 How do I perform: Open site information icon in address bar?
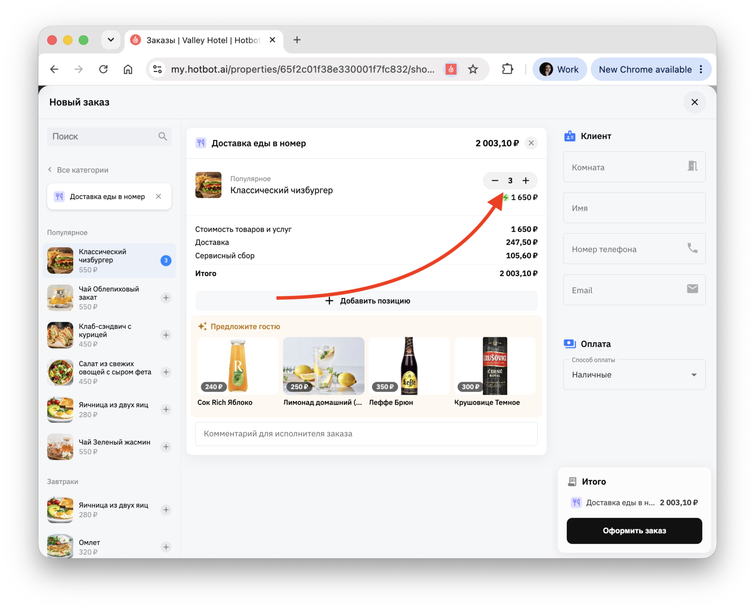pos(158,69)
